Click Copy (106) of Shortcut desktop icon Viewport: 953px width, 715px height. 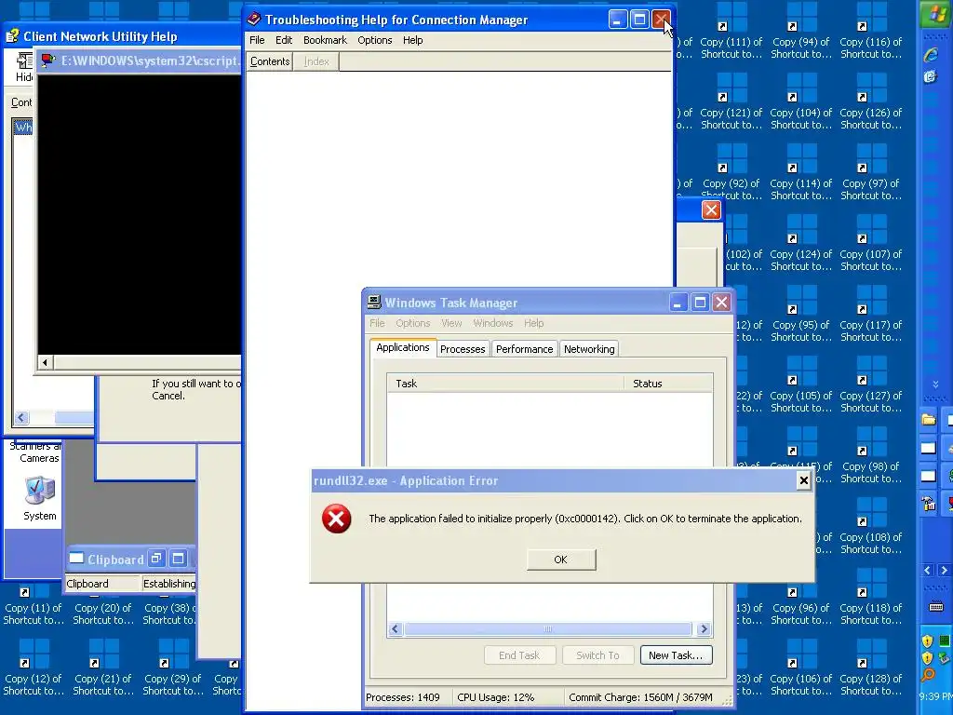801,668
